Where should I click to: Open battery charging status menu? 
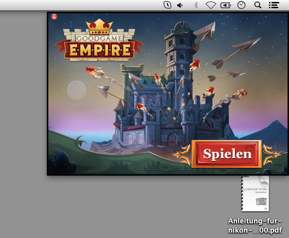[x=226, y=5]
